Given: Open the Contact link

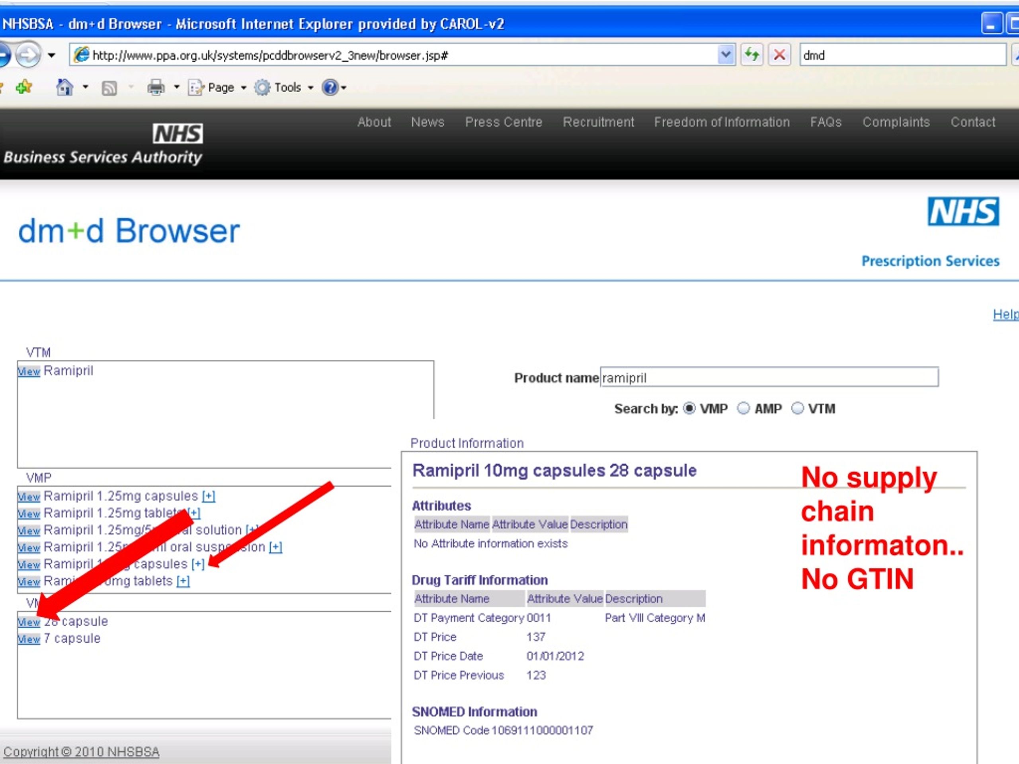Looking at the screenshot, I should [973, 122].
